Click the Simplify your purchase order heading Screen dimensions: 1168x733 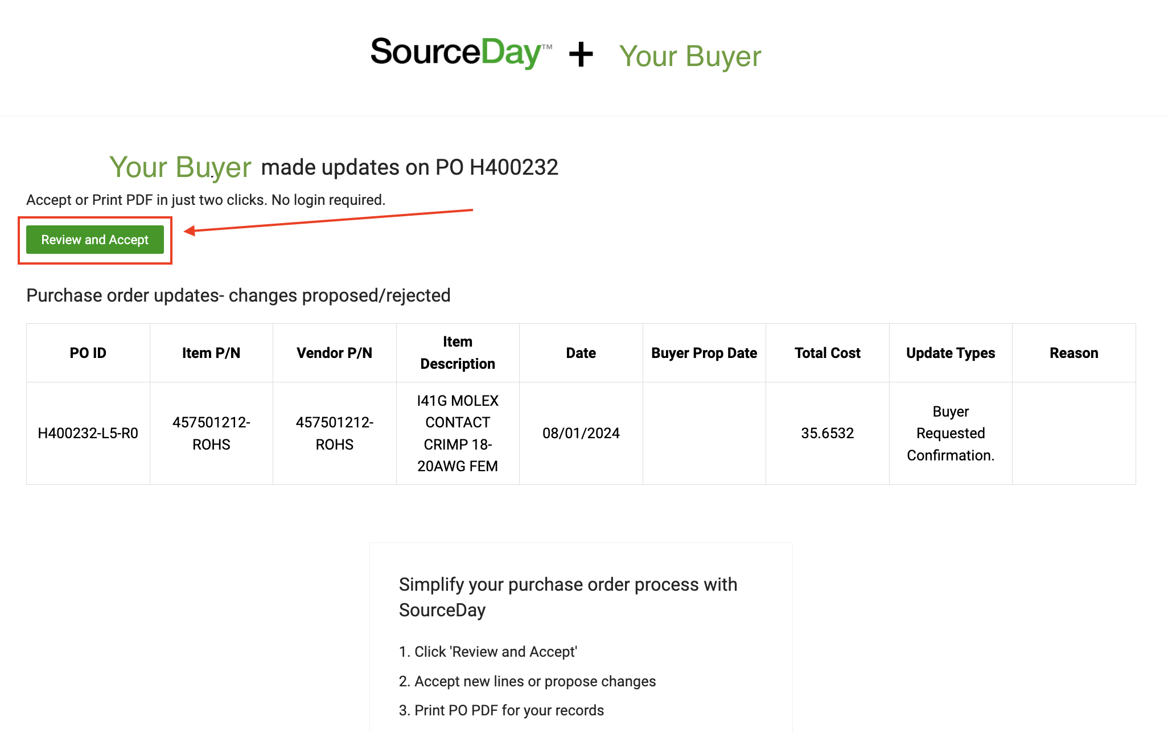[x=568, y=597]
